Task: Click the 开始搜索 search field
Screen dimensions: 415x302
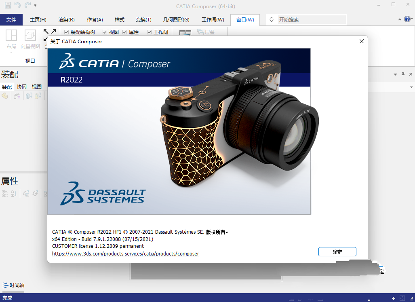Action: 312,19
